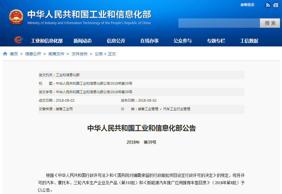Image resolution: width=282 pixels, height=194 pixels.
Task: Click the home icon in breadcrumb
Action: point(5,54)
